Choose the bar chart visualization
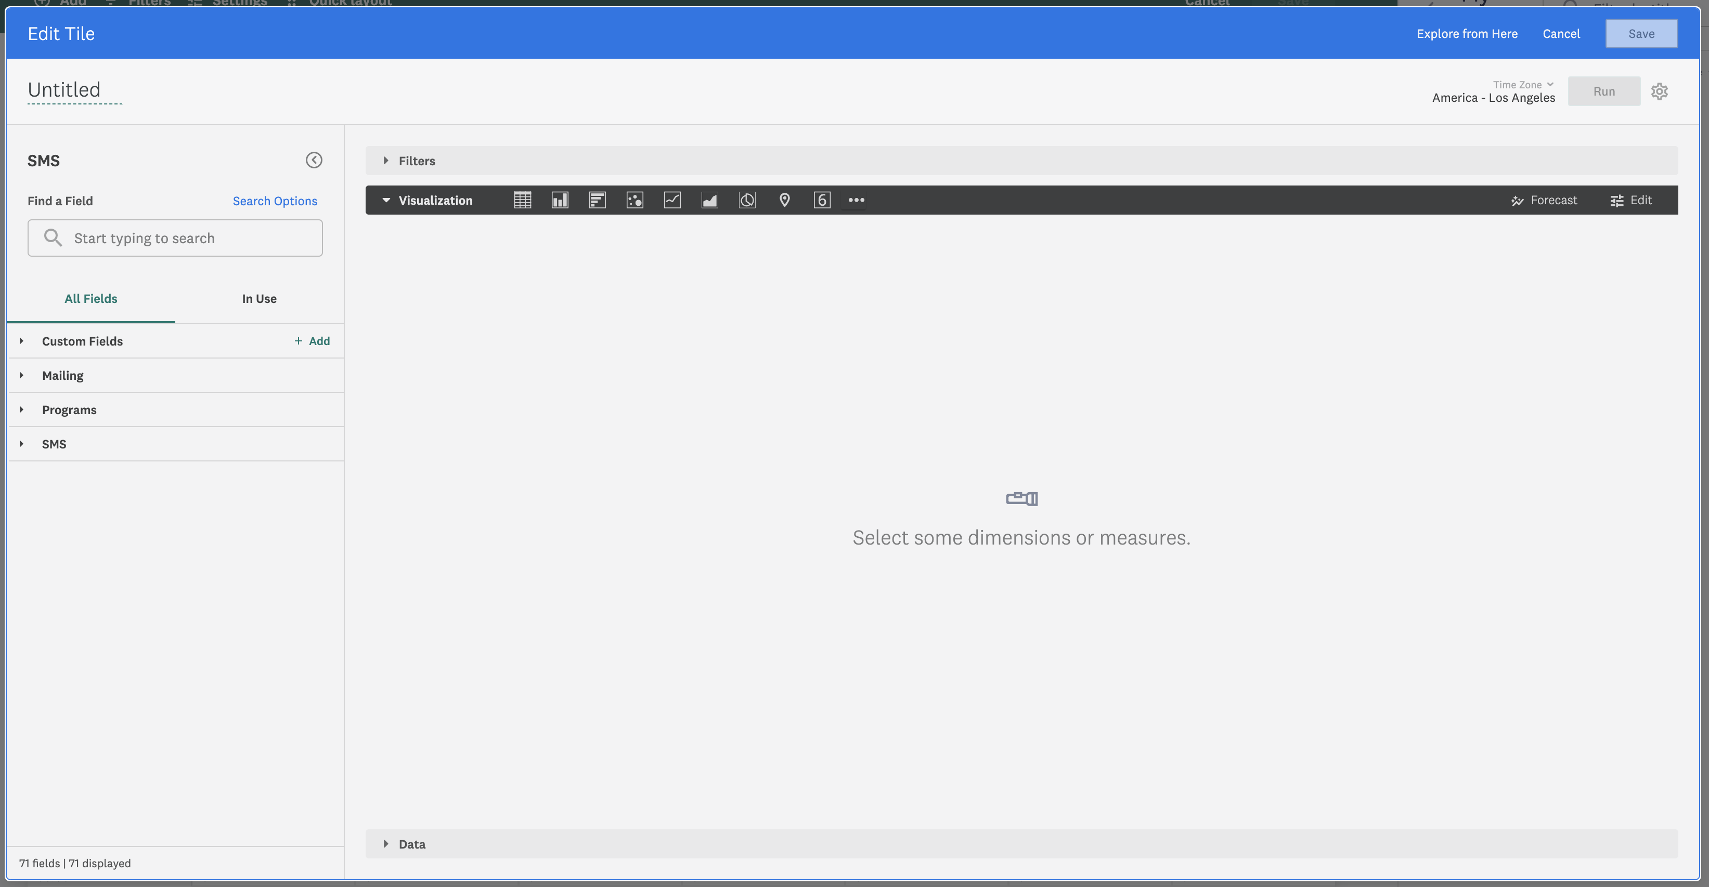 (597, 200)
